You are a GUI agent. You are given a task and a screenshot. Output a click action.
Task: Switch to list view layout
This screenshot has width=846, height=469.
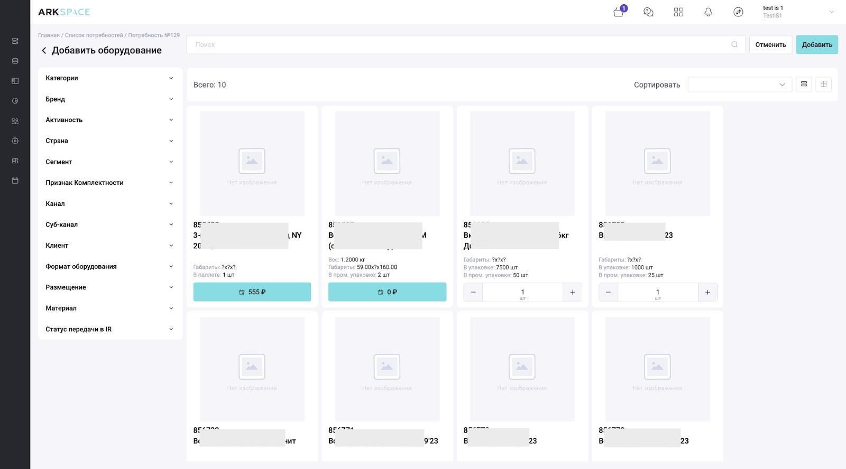804,85
